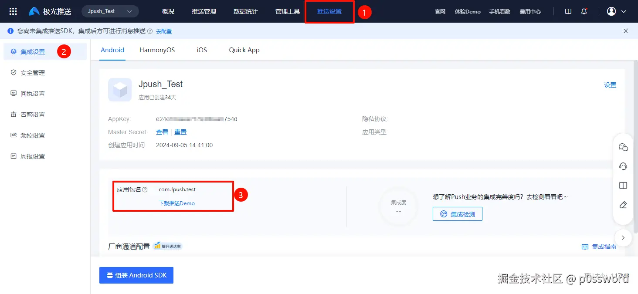Open 体验Demo in the header
The height and width of the screenshot is (294, 638).
[x=468, y=12]
